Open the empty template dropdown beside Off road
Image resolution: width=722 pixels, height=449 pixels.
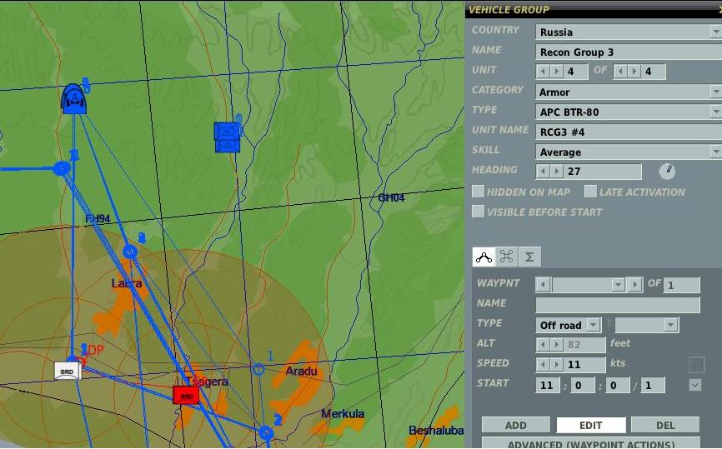[x=646, y=325]
